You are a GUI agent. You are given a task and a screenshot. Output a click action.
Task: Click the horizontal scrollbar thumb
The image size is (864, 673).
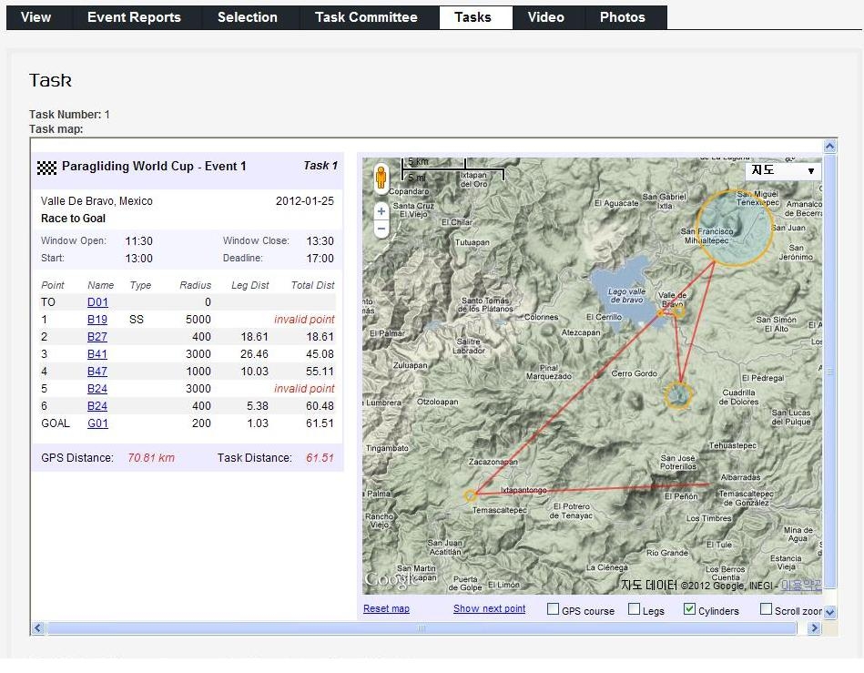(x=422, y=627)
